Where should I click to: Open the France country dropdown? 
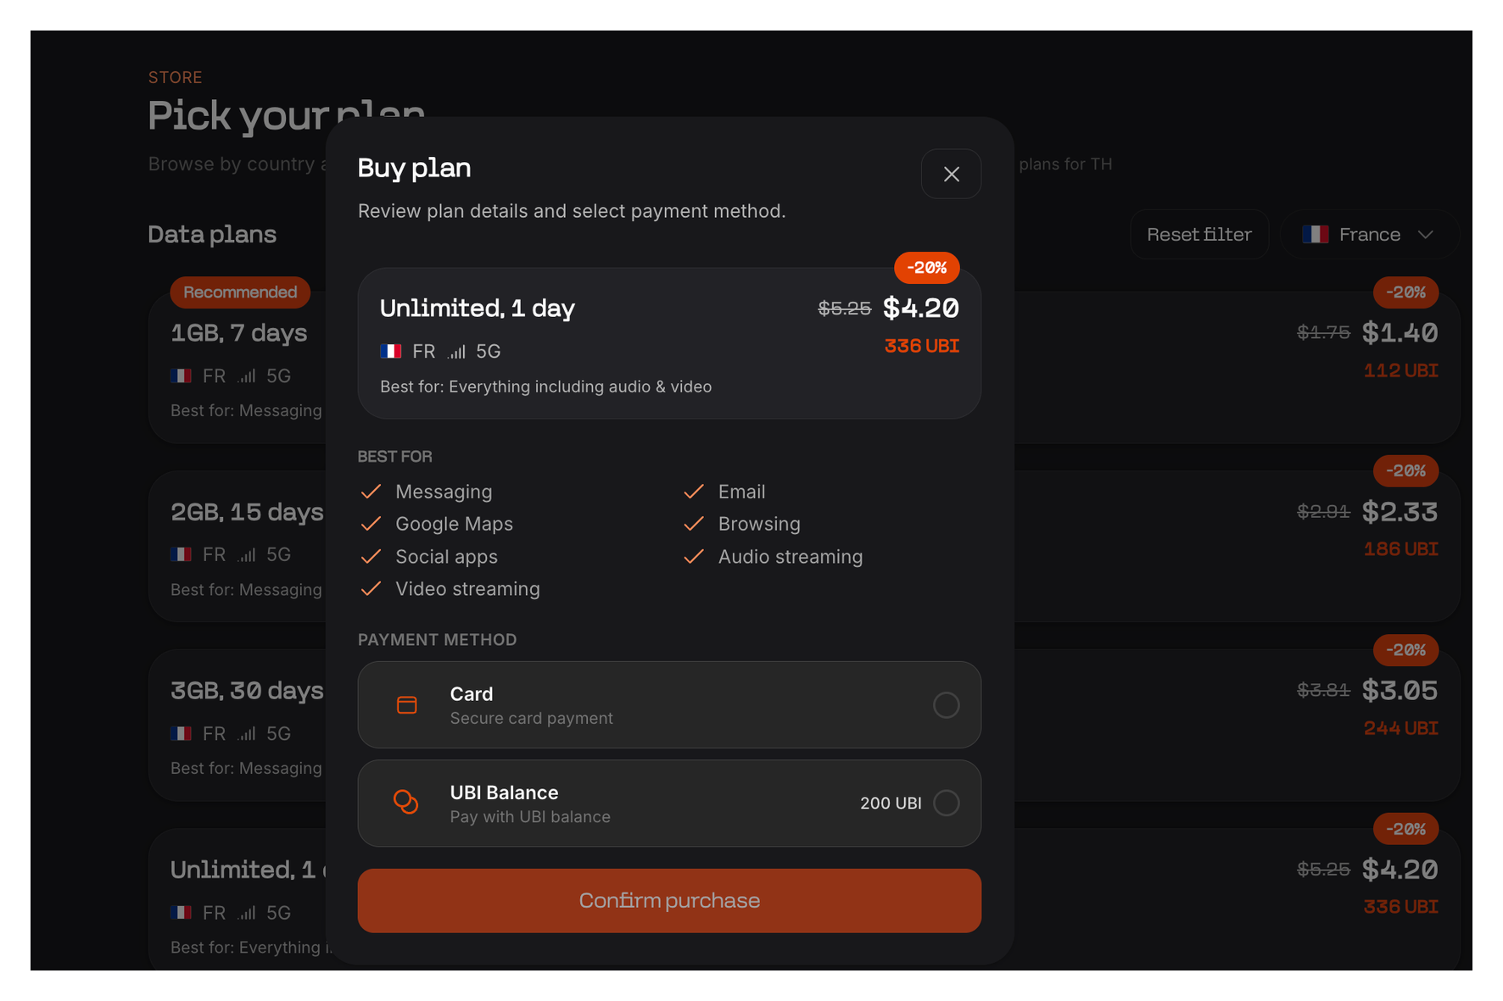pos(1368,235)
